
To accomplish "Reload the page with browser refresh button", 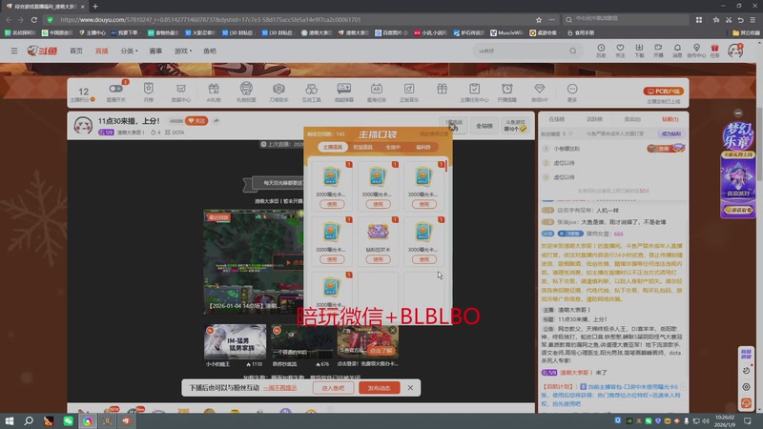I will (34, 19).
